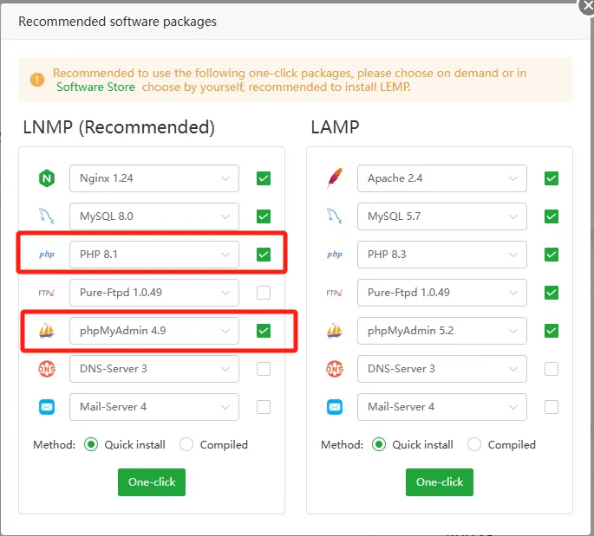
Task: Click One-click button for LAMP install
Action: [x=440, y=482]
